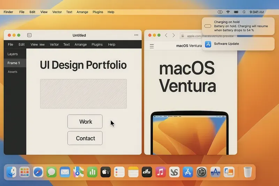Open Arrange in the top system menu bar
Screen dimensions: 279x186
pos(82,12)
